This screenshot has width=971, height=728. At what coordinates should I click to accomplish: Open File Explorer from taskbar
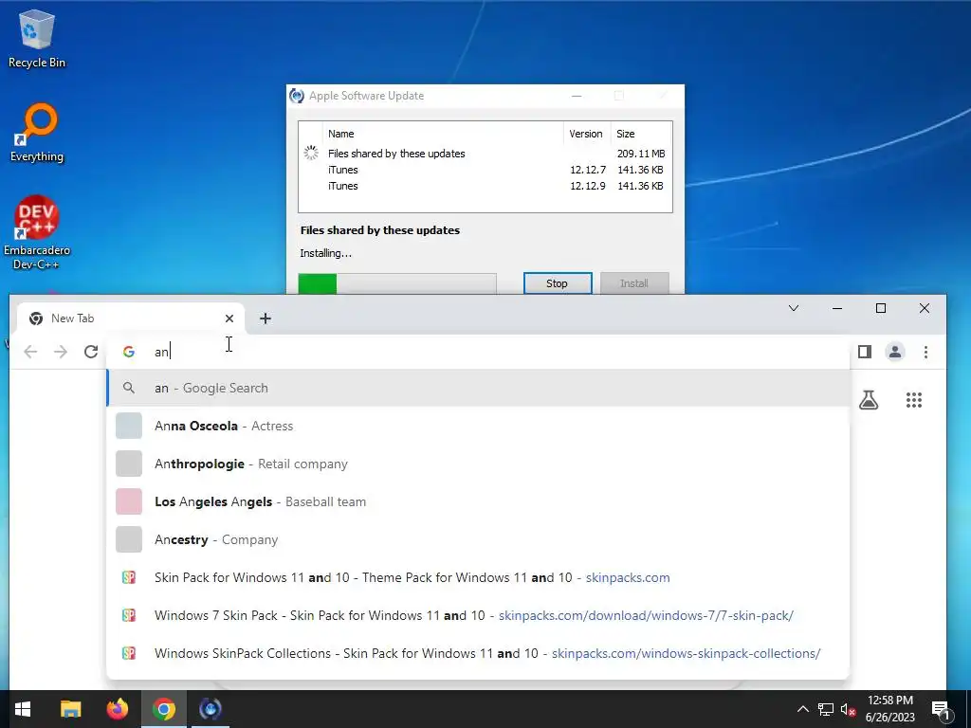tap(70, 709)
